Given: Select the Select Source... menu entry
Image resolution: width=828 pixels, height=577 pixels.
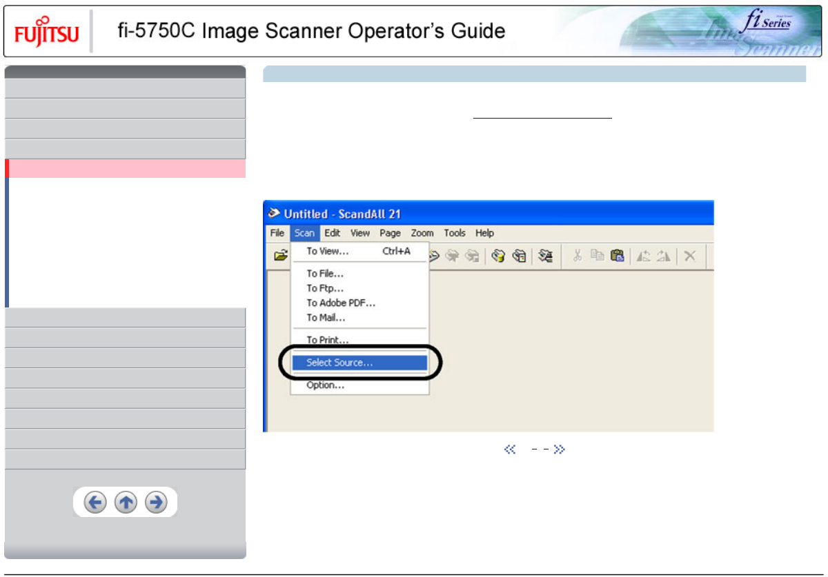Looking at the screenshot, I should coord(359,363).
